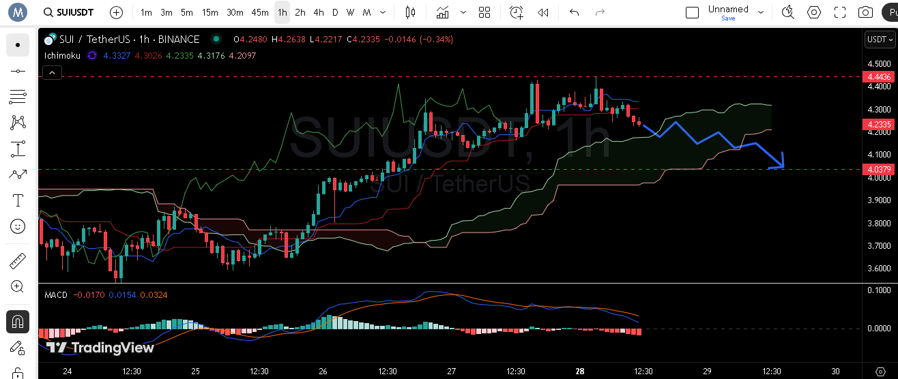Add symbol with the plus compare button
The width and height of the screenshot is (898, 379).
click(x=117, y=12)
